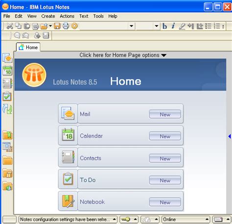Expand the sidebar with the blue arrow
232x224 pixels.
tap(230, 136)
